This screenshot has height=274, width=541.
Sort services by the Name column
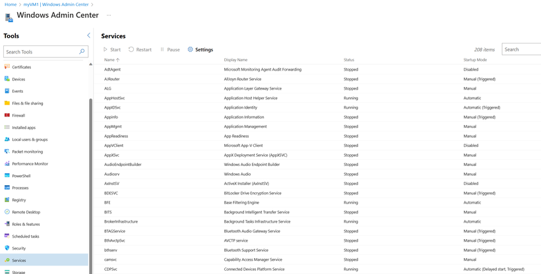(111, 60)
